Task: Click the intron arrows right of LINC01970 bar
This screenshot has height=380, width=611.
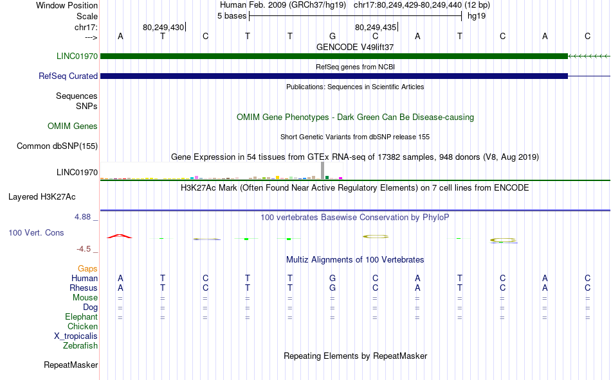Action: pos(589,56)
